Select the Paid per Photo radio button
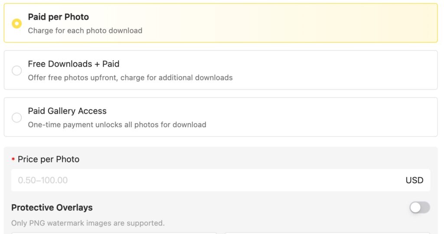Screen dimensions: 444x234 [x=16, y=23]
